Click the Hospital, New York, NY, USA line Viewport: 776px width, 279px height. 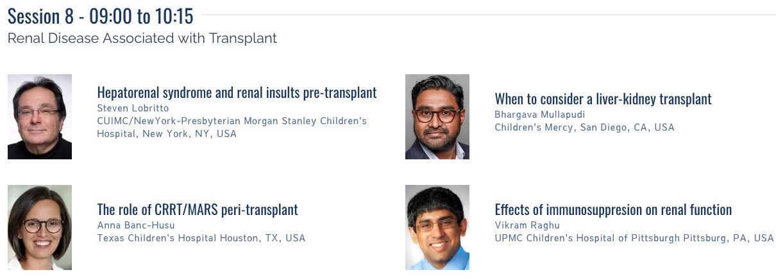pos(167,134)
